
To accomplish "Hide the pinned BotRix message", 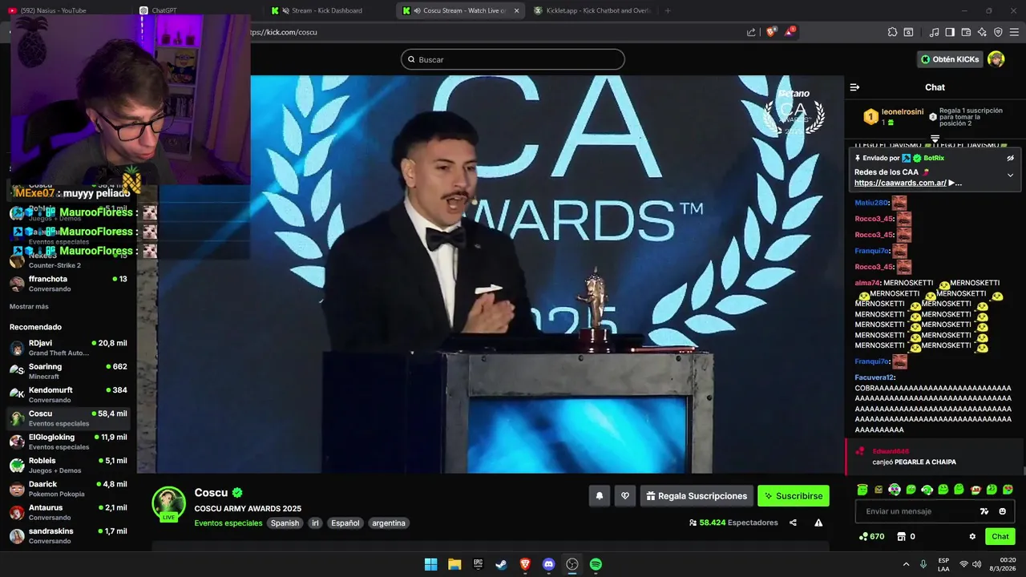I will click(x=1010, y=158).
